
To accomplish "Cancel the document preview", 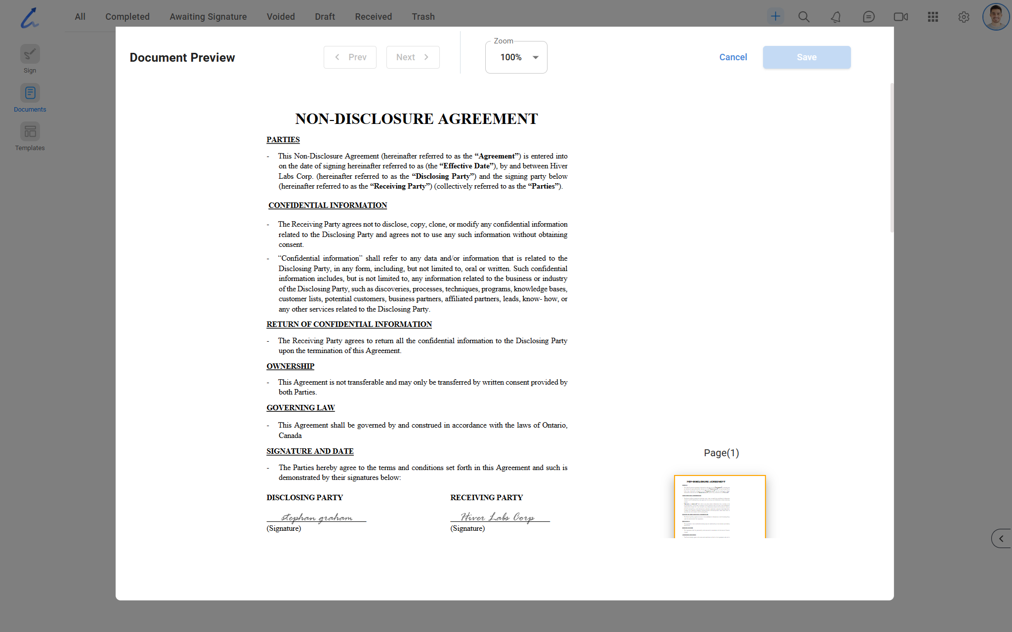I will point(733,57).
